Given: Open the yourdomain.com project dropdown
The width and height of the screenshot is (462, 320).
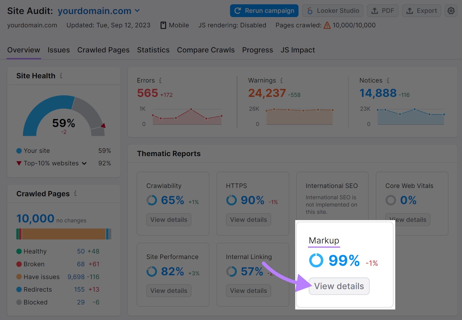Looking at the screenshot, I should click(99, 11).
